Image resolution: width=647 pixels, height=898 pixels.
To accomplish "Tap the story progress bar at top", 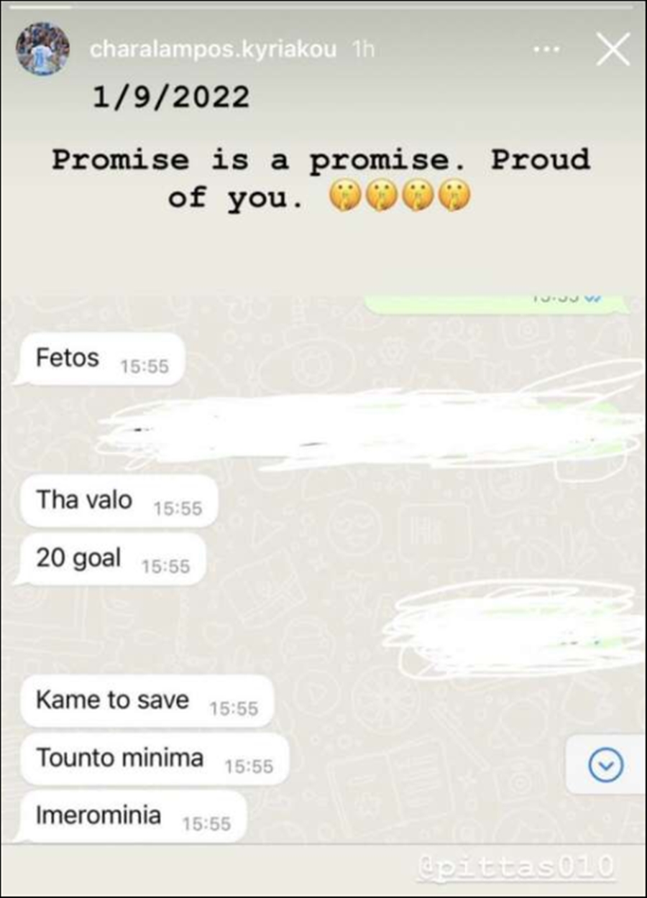I will (323, 6).
